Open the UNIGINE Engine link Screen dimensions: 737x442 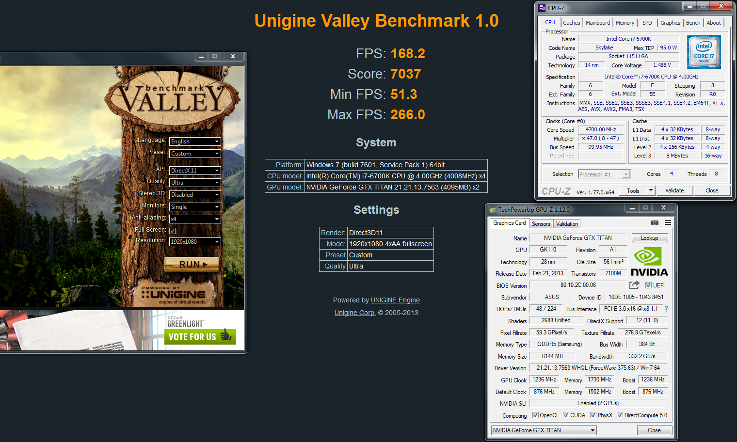coord(395,300)
